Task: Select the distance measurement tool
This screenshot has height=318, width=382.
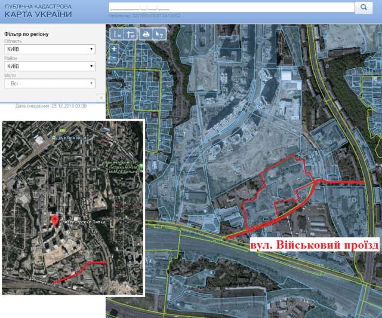Action: [x=117, y=34]
